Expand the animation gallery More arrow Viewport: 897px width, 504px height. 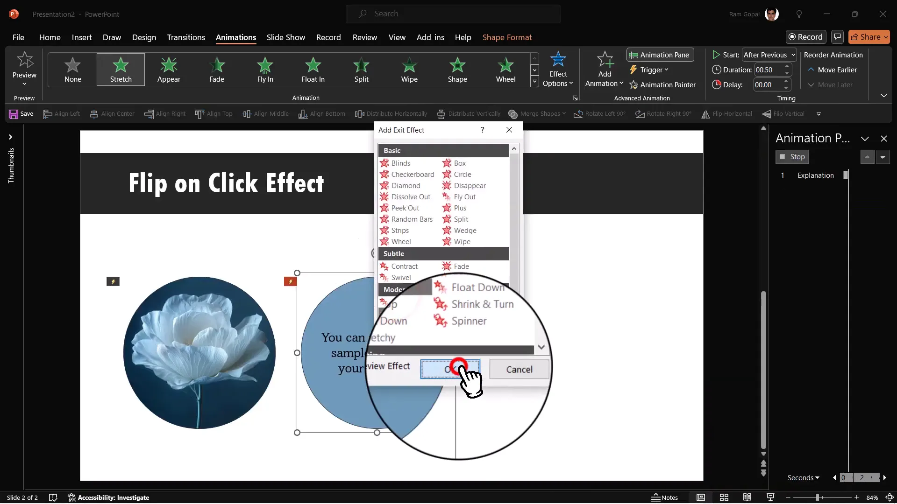tap(534, 82)
